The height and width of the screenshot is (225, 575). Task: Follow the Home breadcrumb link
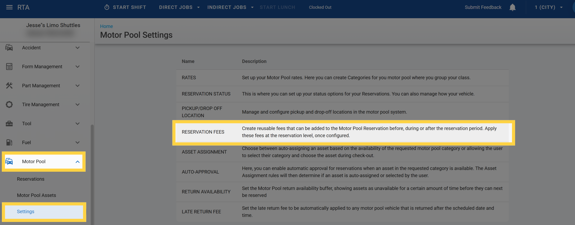coord(106,26)
